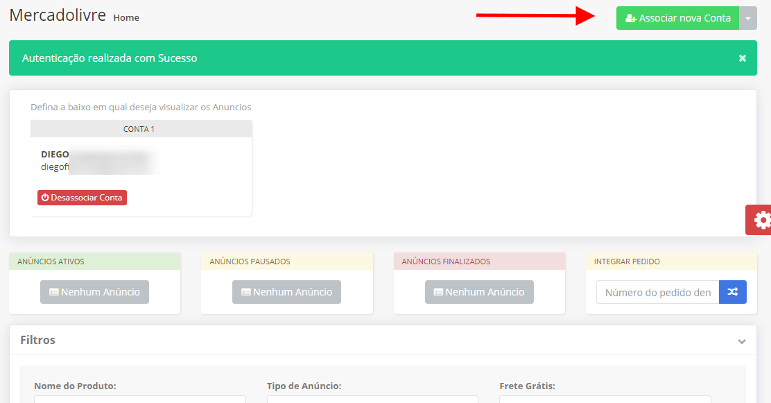The image size is (771, 403).
Task: Open the red gear settings tab
Action: point(761,220)
